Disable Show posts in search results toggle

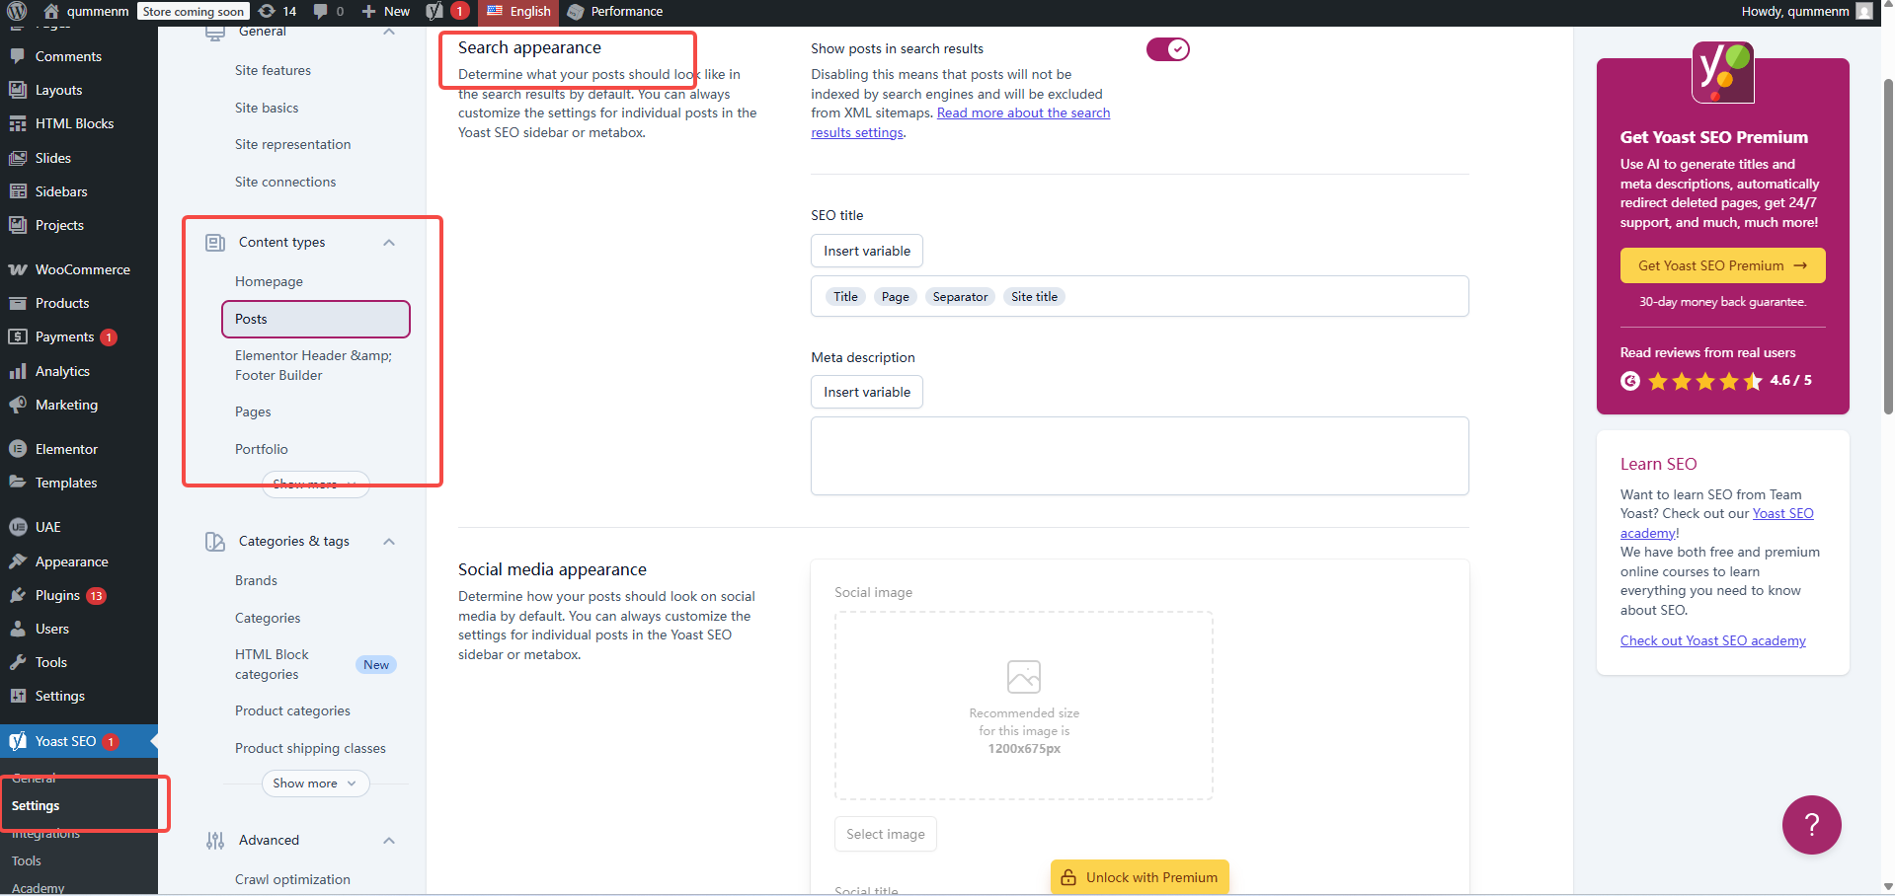(1167, 49)
